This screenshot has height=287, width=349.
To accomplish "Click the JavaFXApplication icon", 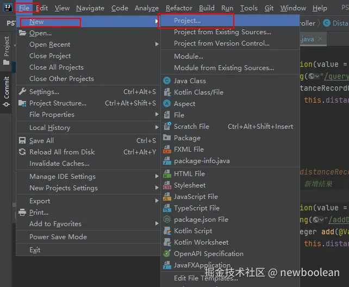I will coord(167,265).
